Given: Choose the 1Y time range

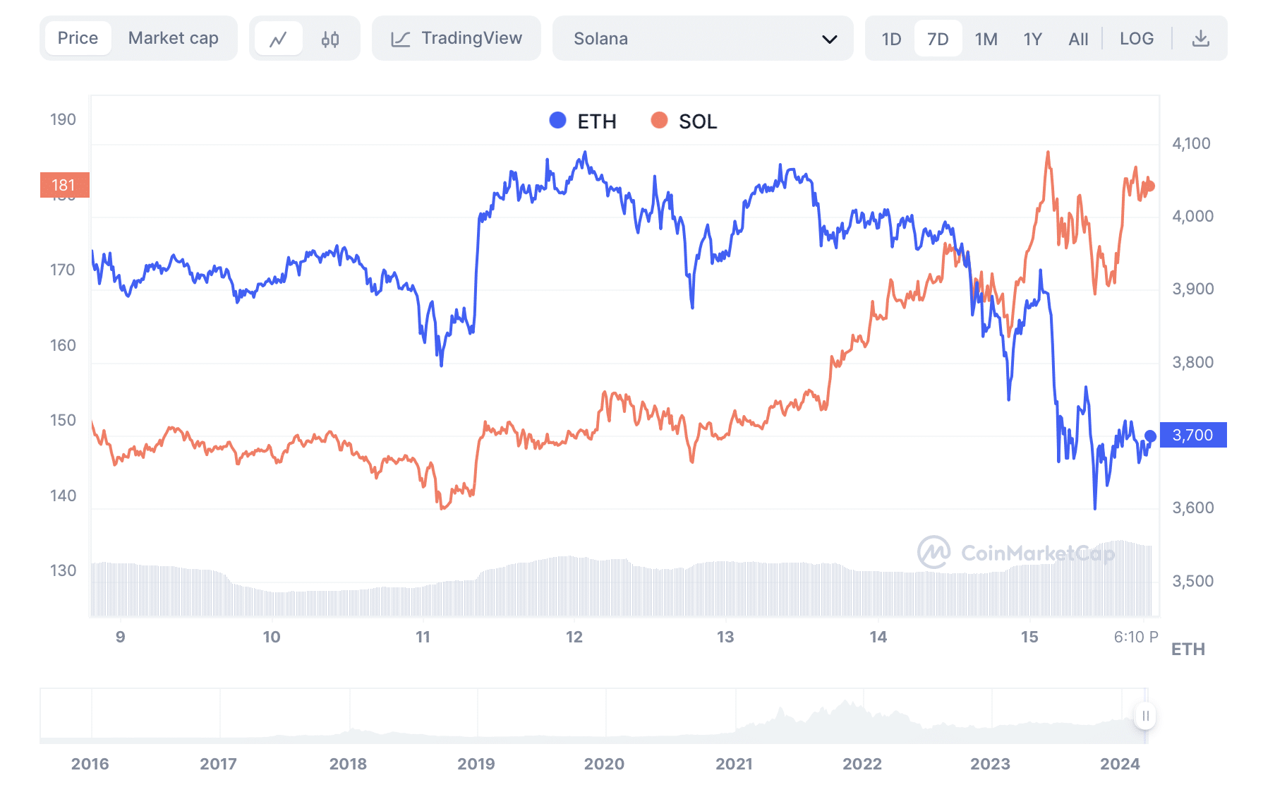Looking at the screenshot, I should pos(1032,39).
